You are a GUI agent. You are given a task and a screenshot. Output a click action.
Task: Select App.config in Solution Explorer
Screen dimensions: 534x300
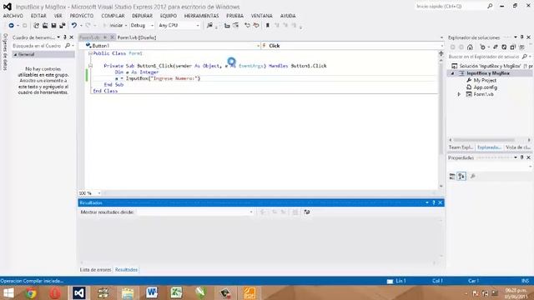click(486, 87)
